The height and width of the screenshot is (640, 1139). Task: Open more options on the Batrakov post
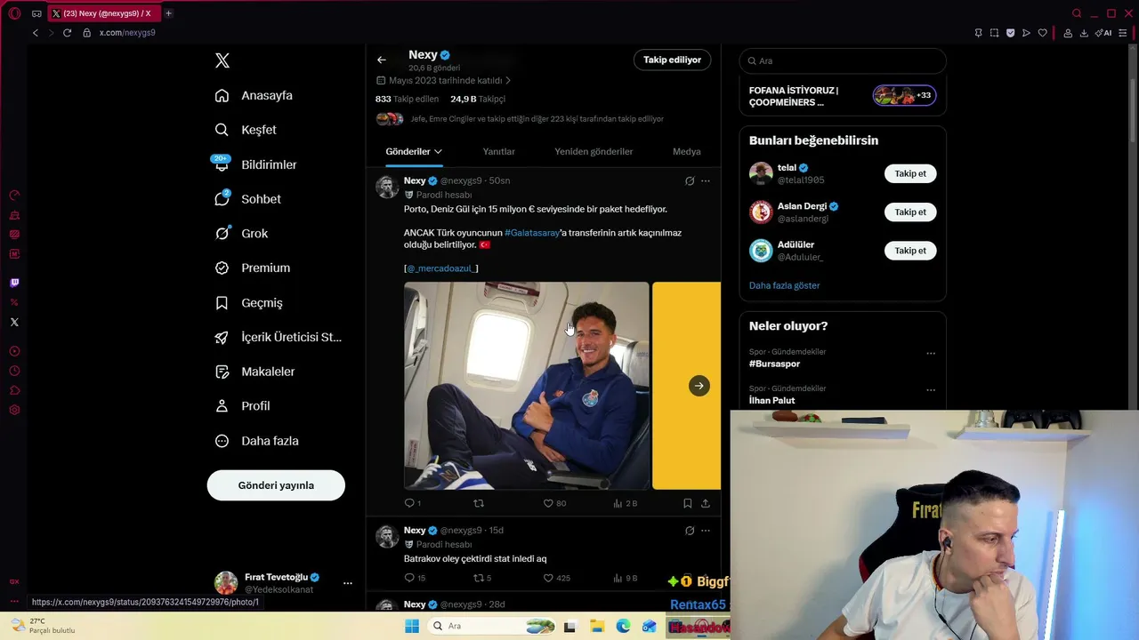point(706,531)
